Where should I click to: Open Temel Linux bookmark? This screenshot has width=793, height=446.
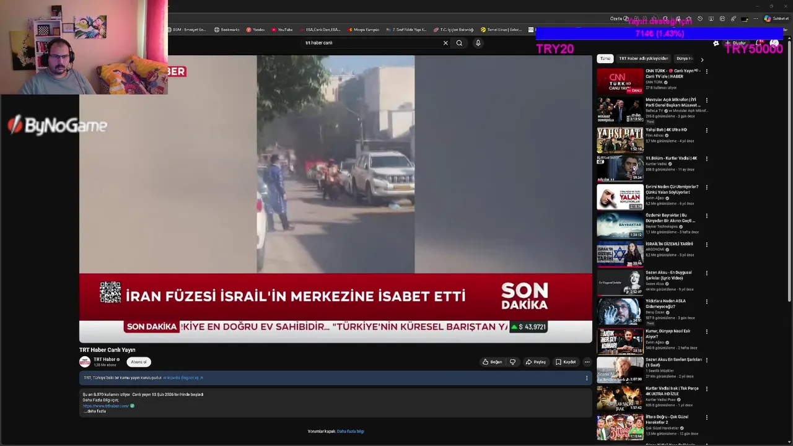pos(501,29)
